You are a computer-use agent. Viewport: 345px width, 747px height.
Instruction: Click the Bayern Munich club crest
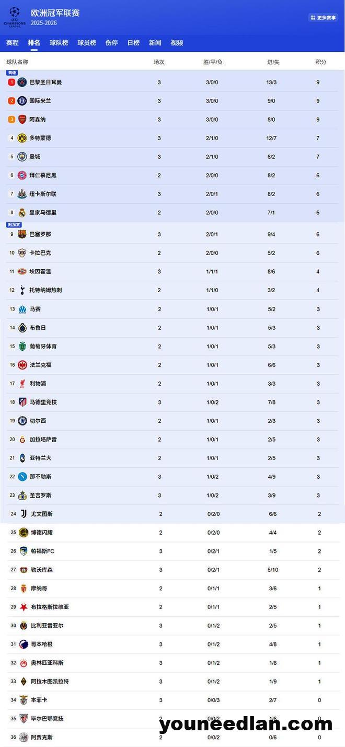(22, 176)
